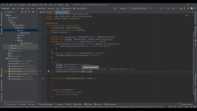This screenshot has height=111, width=197.
Task: Open the Version Control tool window
Action: pyautogui.click(x=10, y=104)
